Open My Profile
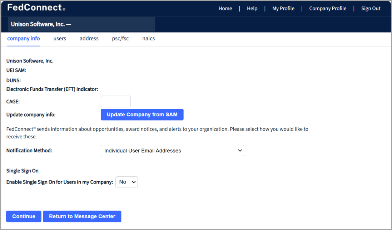The width and height of the screenshot is (392, 230). click(x=283, y=9)
